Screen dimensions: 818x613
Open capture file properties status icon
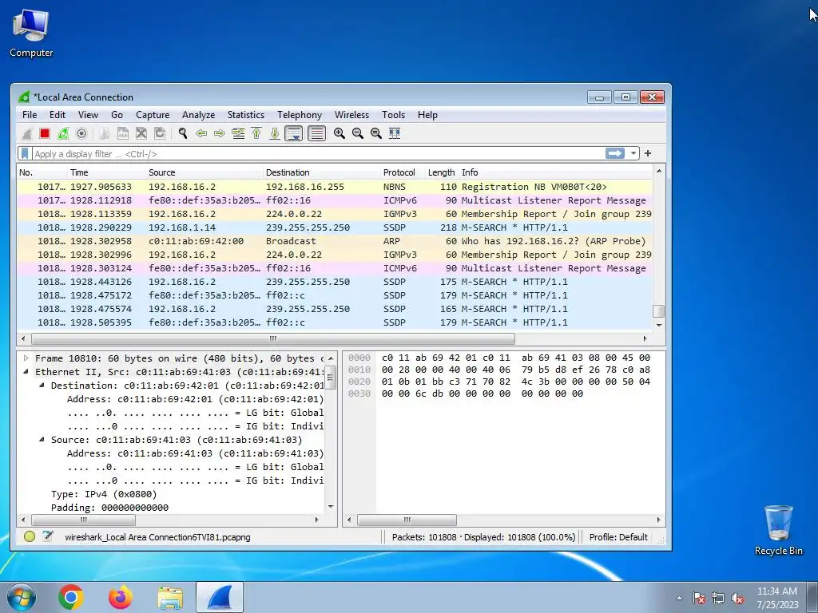point(47,536)
